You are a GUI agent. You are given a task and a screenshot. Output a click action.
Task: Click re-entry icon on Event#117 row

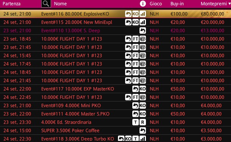tap(135, 89)
